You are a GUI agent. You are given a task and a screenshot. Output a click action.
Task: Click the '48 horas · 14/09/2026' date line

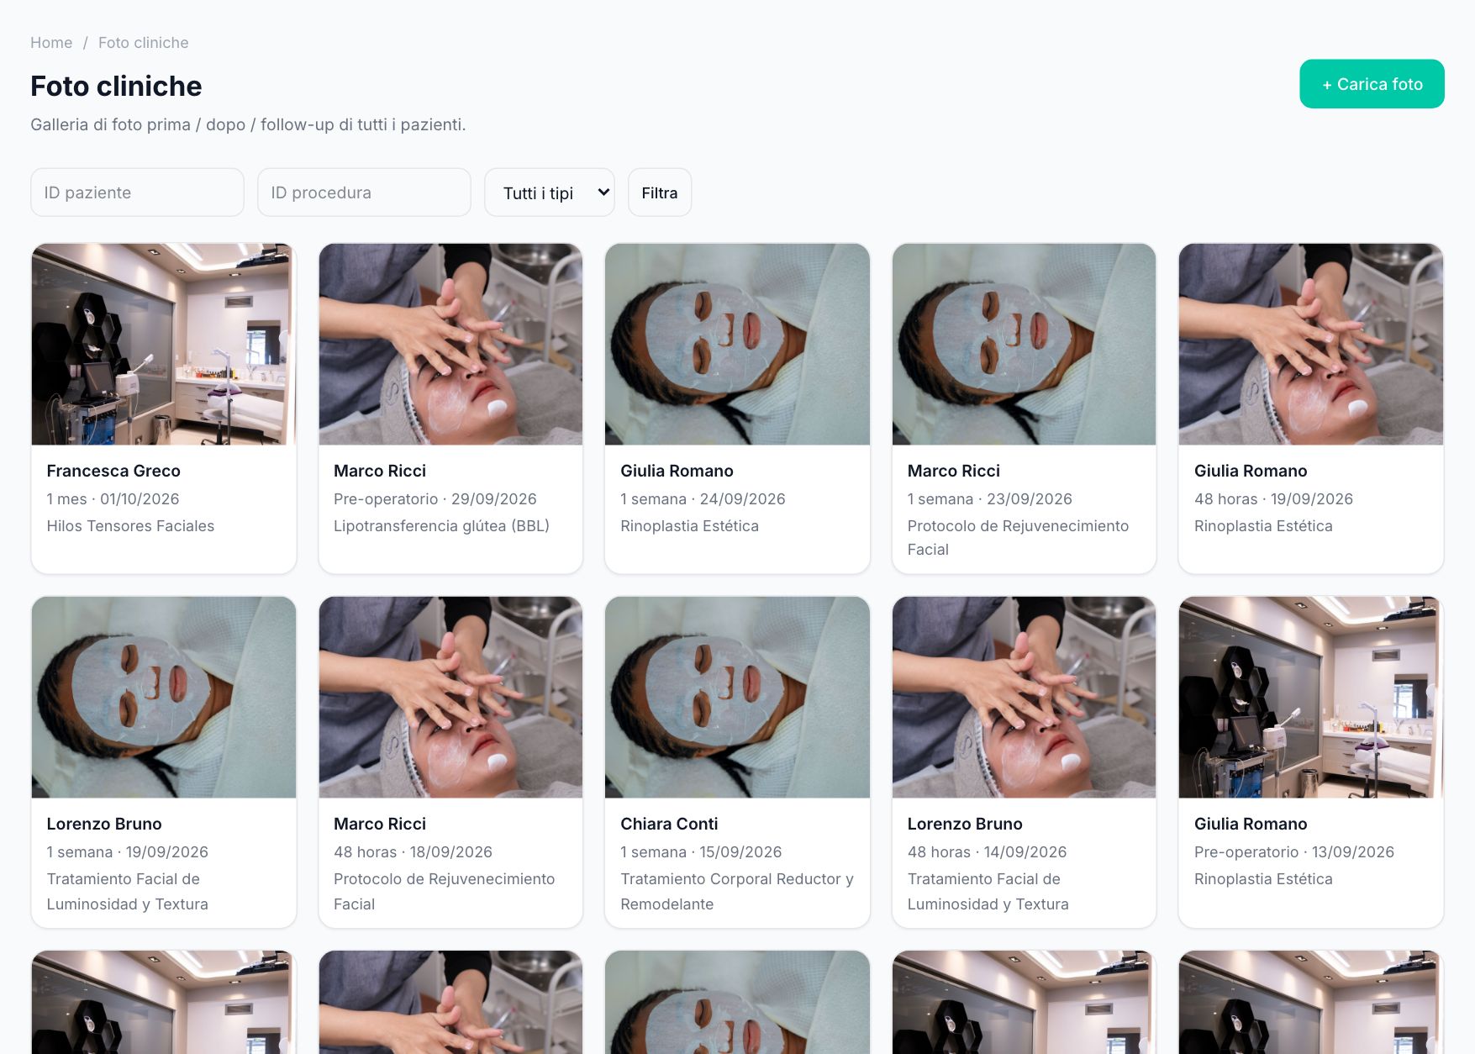coord(987,852)
